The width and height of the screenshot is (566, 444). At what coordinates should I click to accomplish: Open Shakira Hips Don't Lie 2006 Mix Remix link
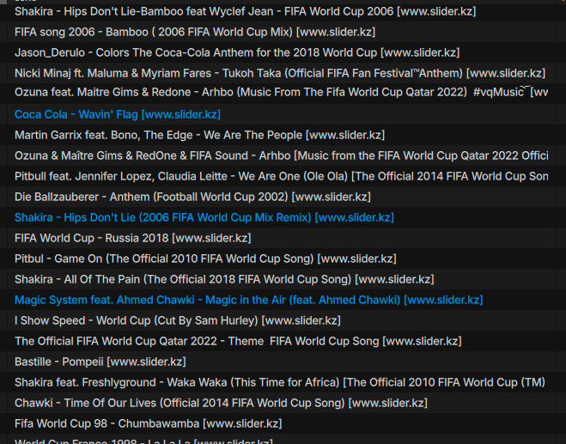(204, 217)
